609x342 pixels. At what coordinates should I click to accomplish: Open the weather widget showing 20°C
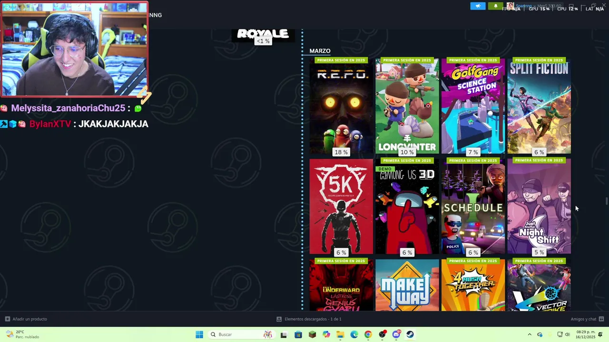coord(22,334)
